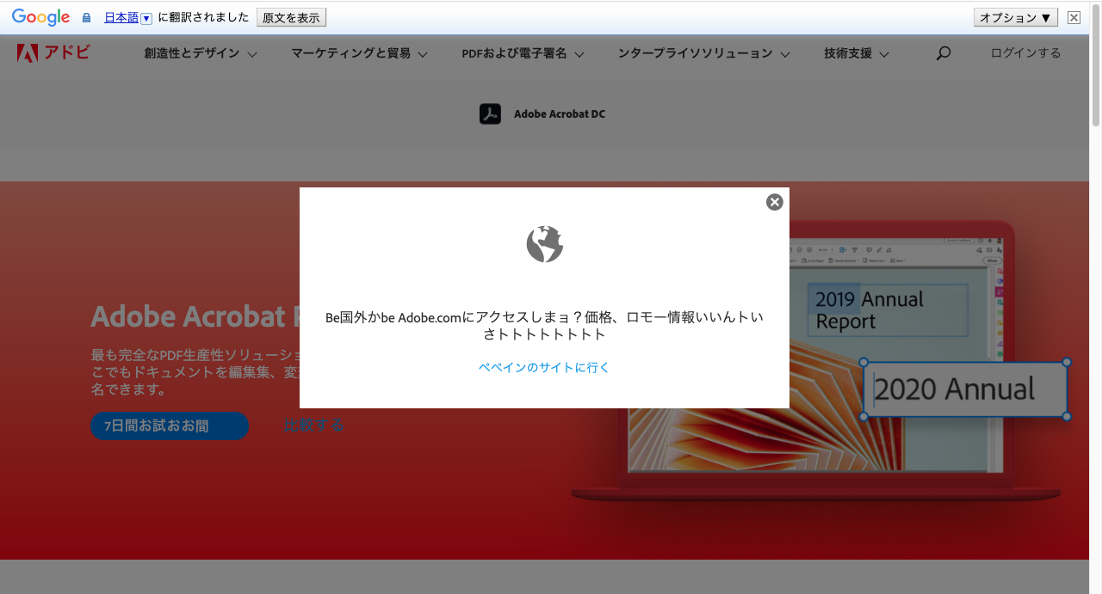The width and height of the screenshot is (1102, 594).
Task: Click the 7日間お試 trial button
Action: click(170, 426)
